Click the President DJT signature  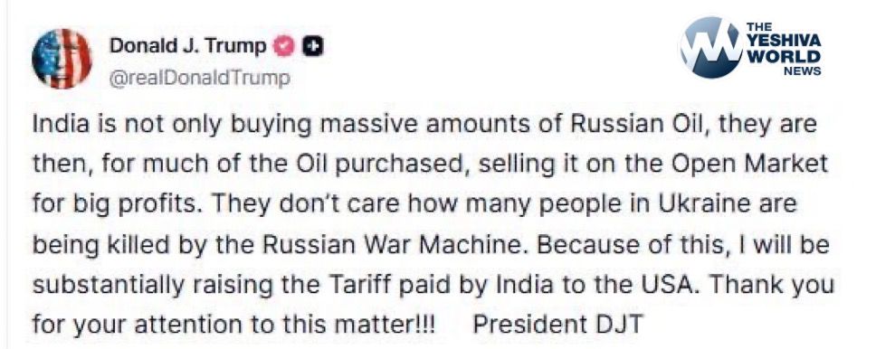pos(558,325)
